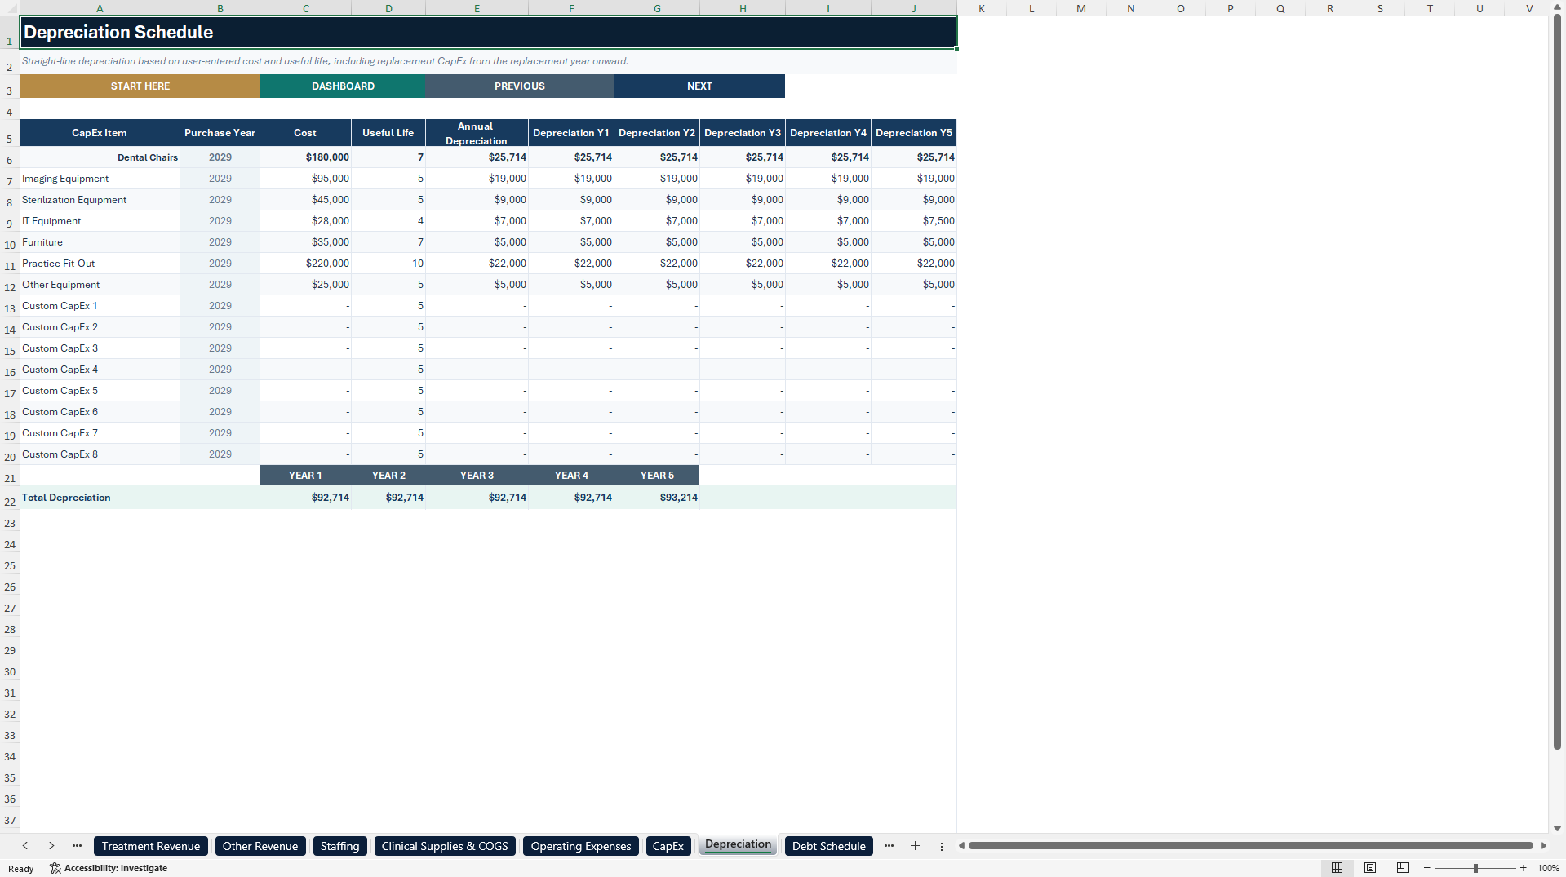The image size is (1566, 877).
Task: Click the DASHBOARD navigation button
Action: [x=343, y=86]
